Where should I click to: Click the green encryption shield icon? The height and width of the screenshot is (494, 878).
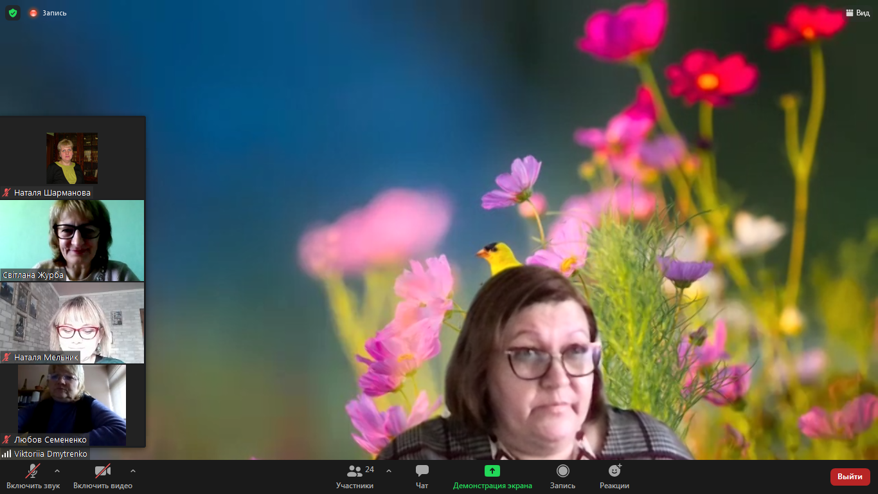pyautogui.click(x=13, y=13)
